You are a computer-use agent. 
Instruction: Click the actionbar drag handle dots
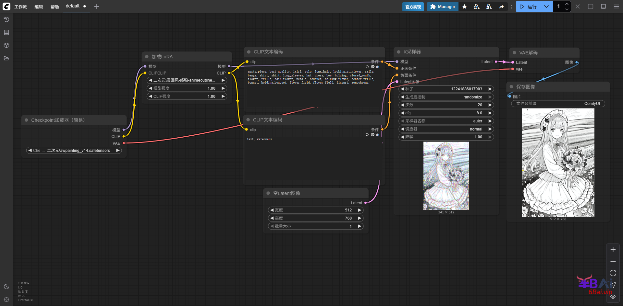[x=512, y=7]
